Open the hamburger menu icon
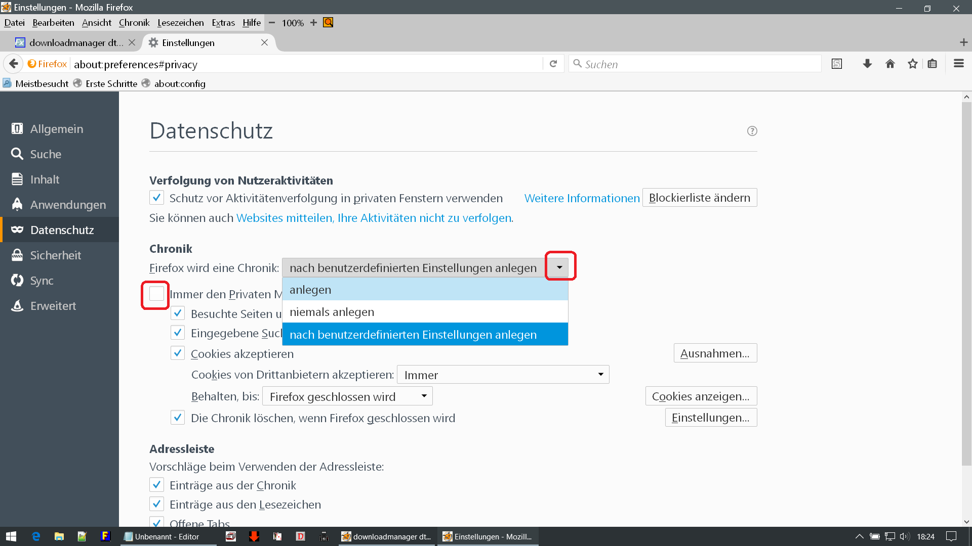This screenshot has width=972, height=546. [x=958, y=64]
